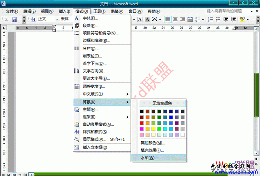Click the vertical scrollbar thumb
The width and height of the screenshot is (260, 176).
pyautogui.click(x=256, y=95)
